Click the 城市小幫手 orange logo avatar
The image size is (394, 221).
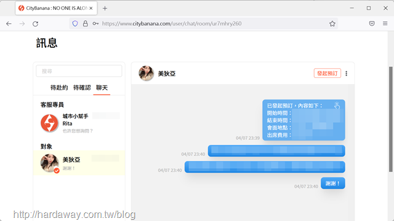[49, 123]
